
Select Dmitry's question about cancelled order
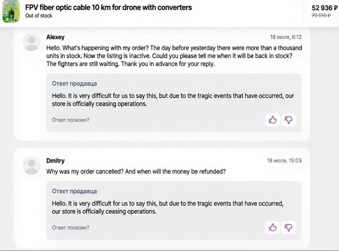[x=136, y=171]
